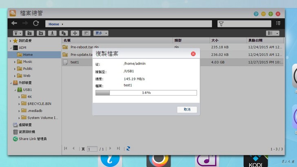Open the music note desktop app
Viewport: 297px width, 167px height.
207,161
